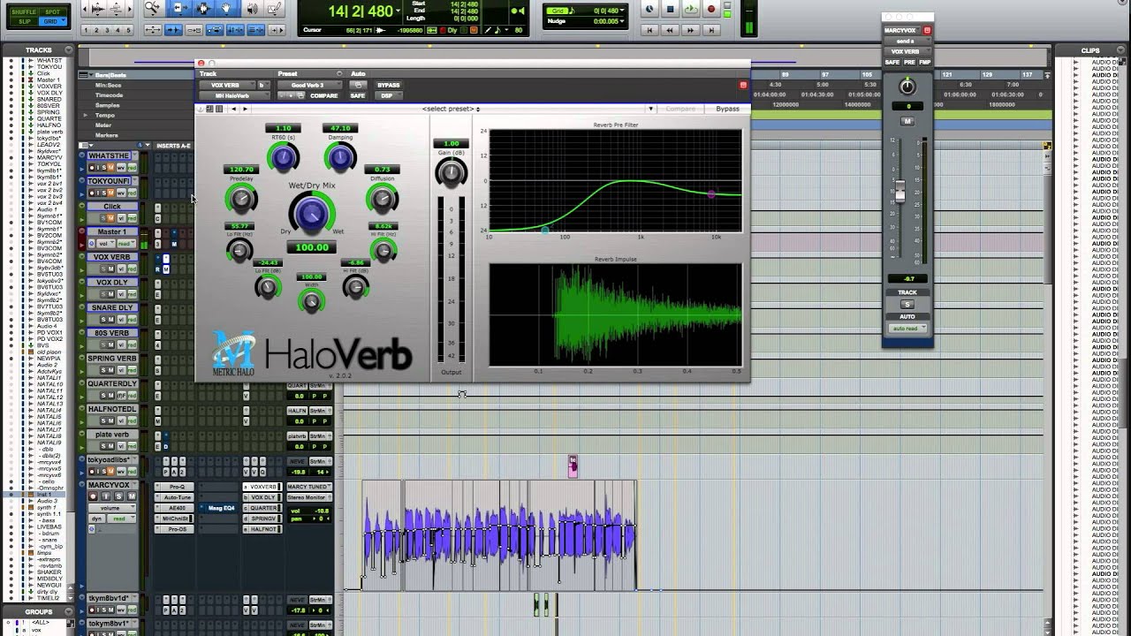1131x636 pixels.
Task: Solo the MARCYVOX track
Action: 118,496
